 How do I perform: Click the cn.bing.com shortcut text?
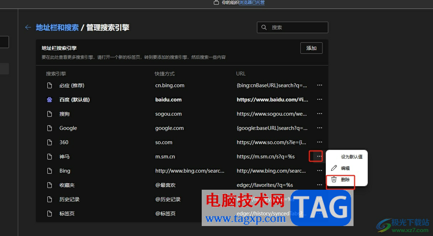pyautogui.click(x=170, y=85)
